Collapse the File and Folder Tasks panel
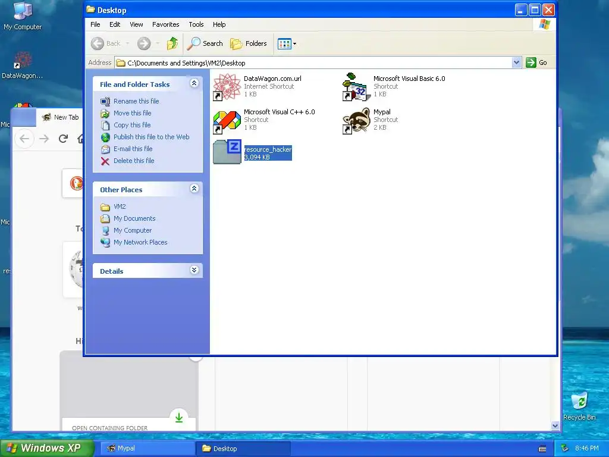 pyautogui.click(x=194, y=83)
